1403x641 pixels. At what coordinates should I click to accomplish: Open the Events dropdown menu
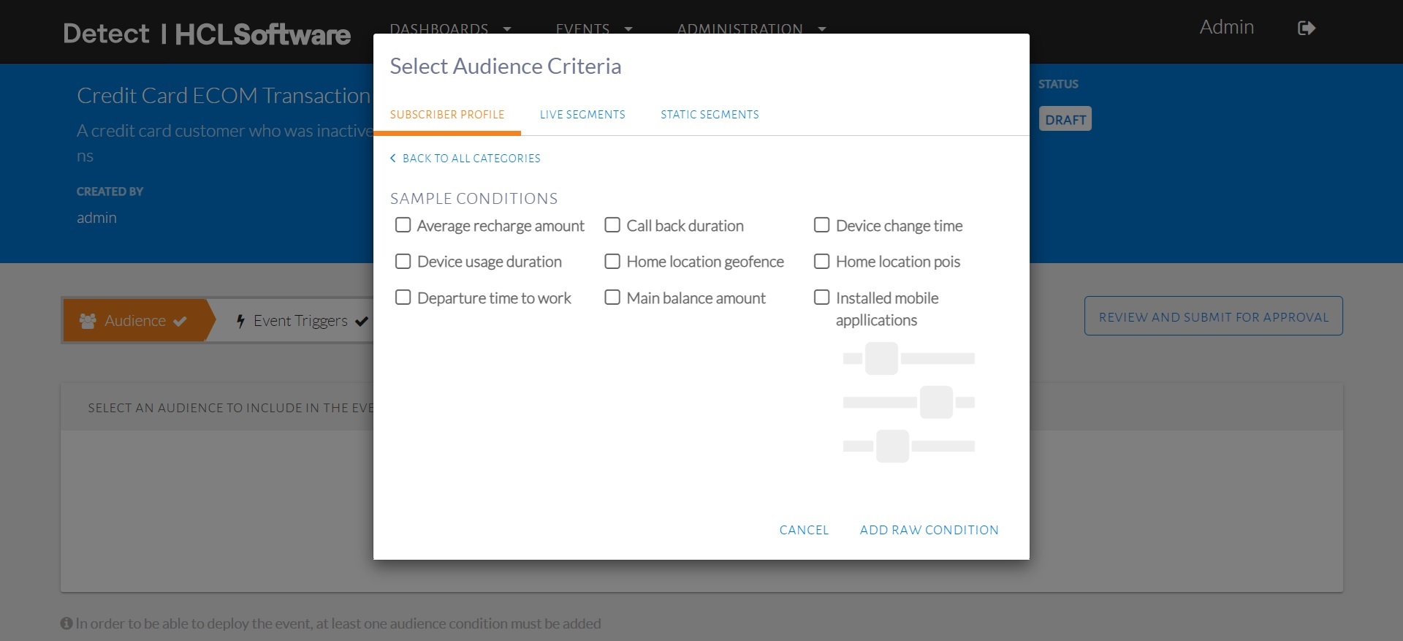tap(593, 29)
